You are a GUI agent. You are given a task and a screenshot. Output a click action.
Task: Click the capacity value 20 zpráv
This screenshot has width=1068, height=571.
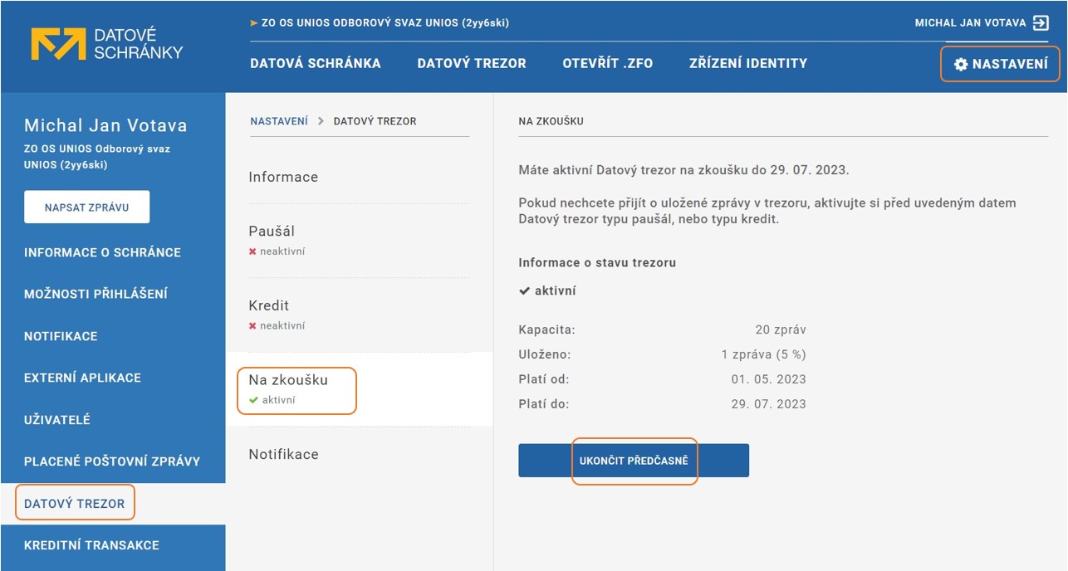(781, 329)
